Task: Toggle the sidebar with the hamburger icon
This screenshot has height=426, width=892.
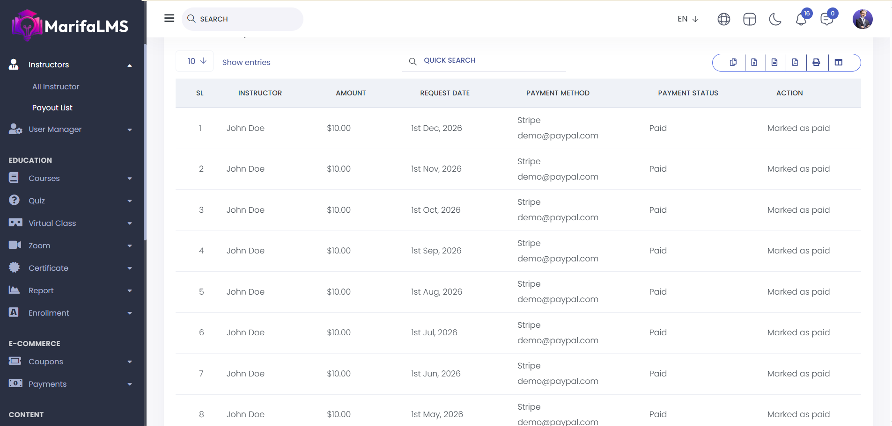Action: [x=169, y=18]
